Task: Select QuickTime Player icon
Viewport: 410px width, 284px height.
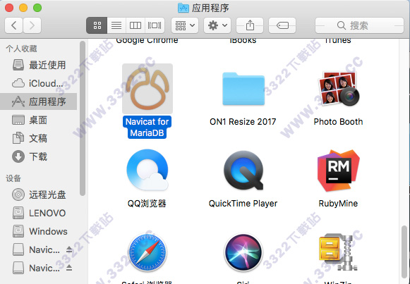Action: coord(243,170)
